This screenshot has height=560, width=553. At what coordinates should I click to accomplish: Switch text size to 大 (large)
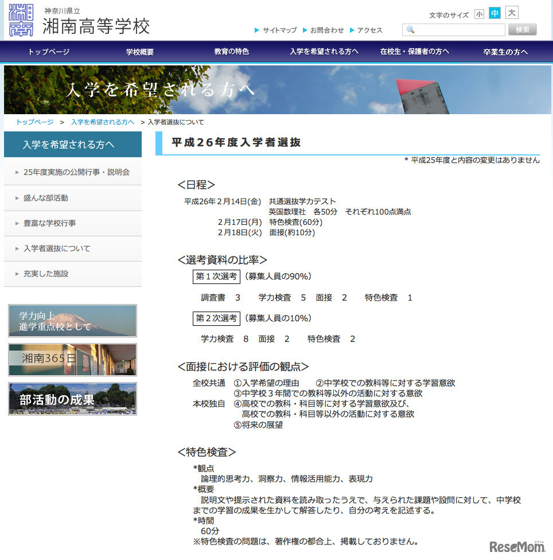coord(511,14)
